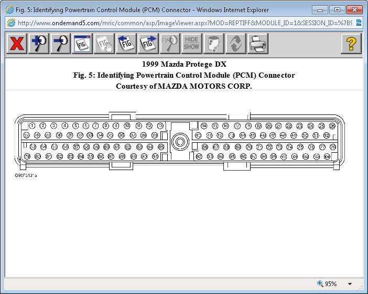Click the address bar URL field
368x294 pixels.
(x=185, y=23)
